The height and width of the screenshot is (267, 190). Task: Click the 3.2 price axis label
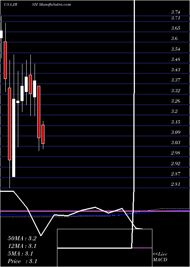tap(174, 111)
